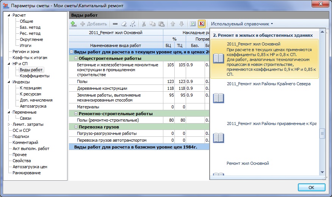Image resolution: width=332 pixels, height=197 pixels.
Task: Toggle the red K coefficients button
Action: 202,24
